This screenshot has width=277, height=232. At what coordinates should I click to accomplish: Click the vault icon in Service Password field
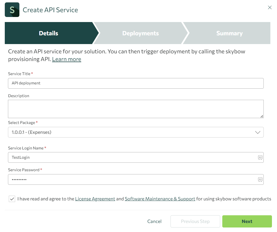[259, 179]
